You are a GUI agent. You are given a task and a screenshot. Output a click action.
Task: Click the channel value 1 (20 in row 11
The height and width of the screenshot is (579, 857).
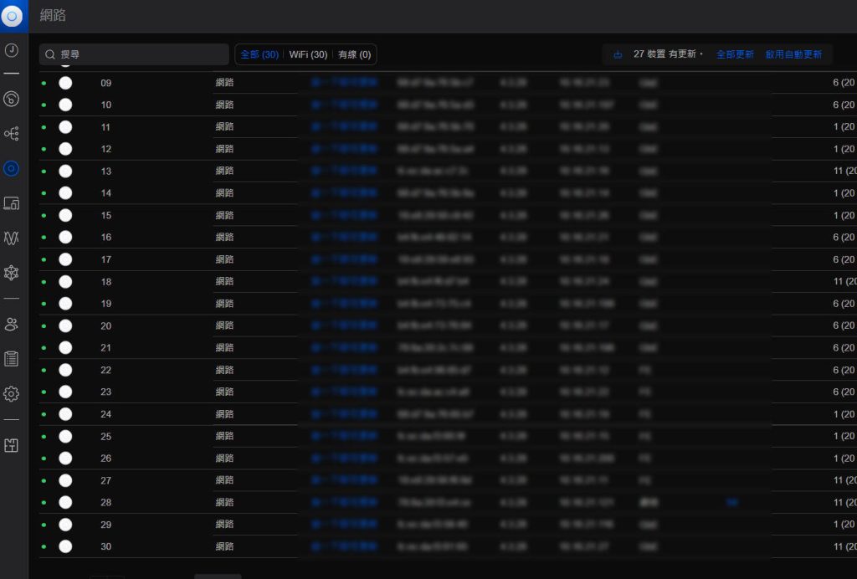[844, 127]
